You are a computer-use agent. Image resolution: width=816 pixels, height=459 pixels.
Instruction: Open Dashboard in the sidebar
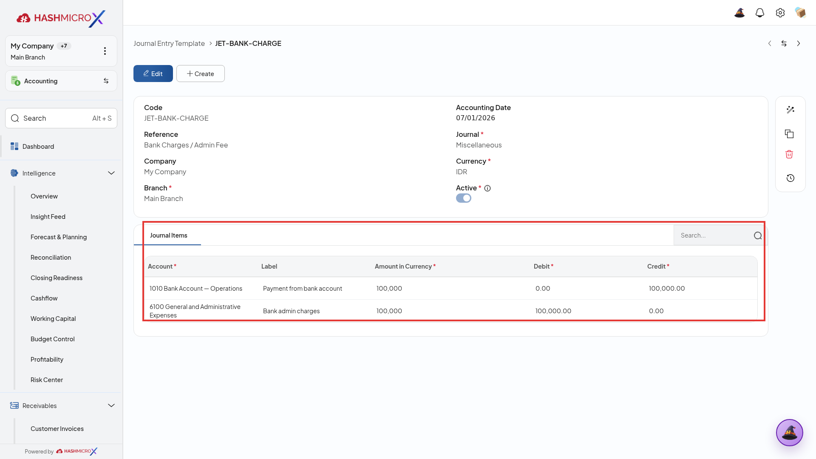(x=61, y=146)
